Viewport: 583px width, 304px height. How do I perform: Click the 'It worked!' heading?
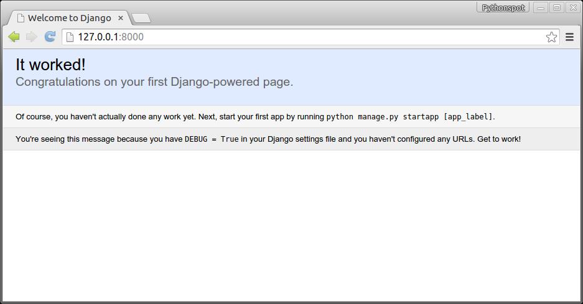(x=50, y=65)
